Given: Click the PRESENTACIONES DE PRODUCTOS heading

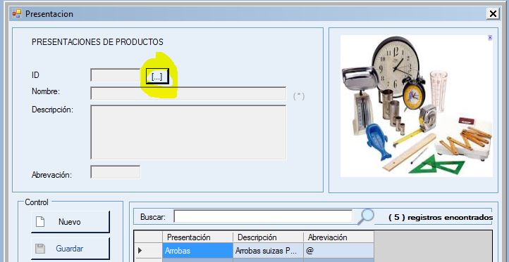Looking at the screenshot, I should (x=97, y=42).
